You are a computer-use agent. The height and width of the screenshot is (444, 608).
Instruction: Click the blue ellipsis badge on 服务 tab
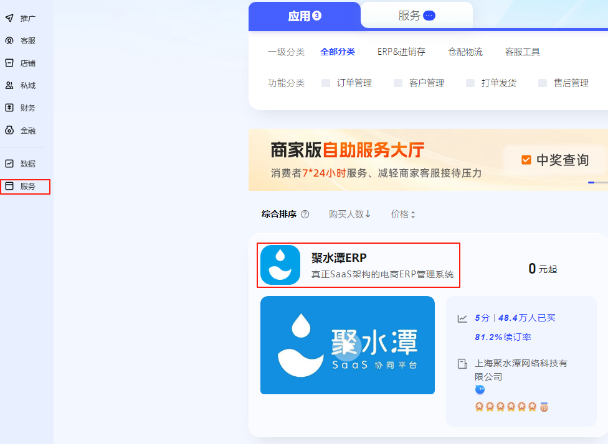tap(429, 16)
